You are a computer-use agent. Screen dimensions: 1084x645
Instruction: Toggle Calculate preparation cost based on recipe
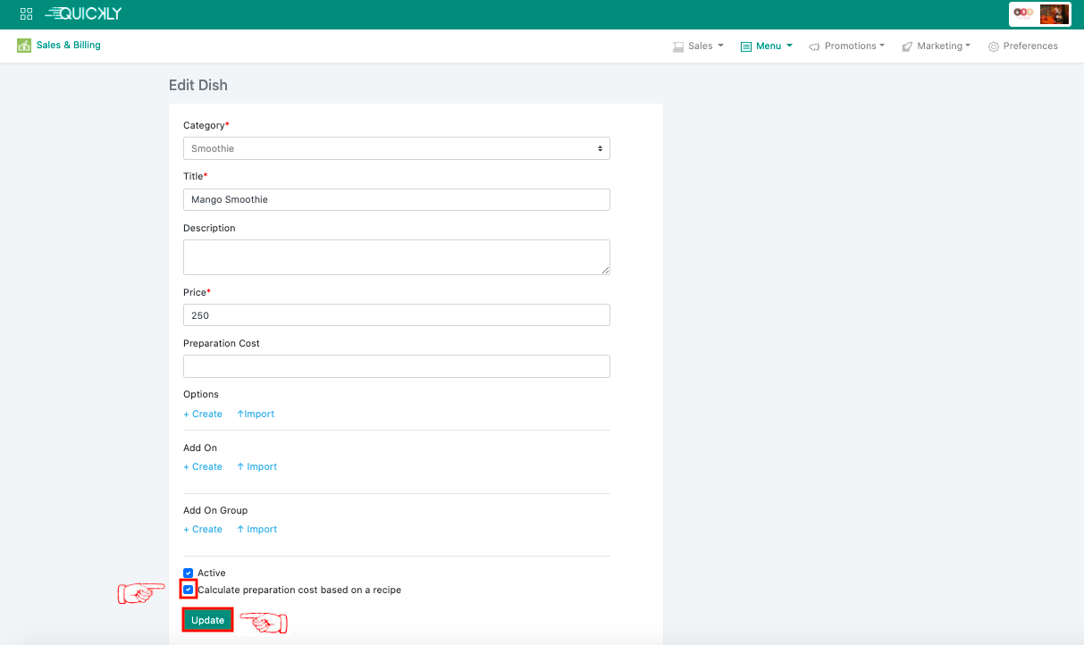188,590
